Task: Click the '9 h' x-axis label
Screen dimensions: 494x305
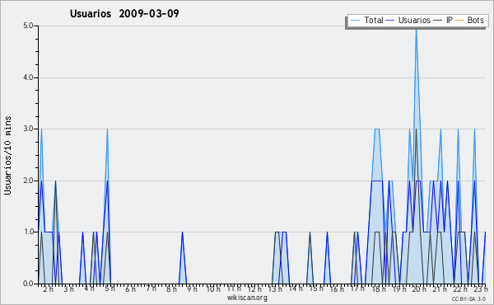Action: 192,289
